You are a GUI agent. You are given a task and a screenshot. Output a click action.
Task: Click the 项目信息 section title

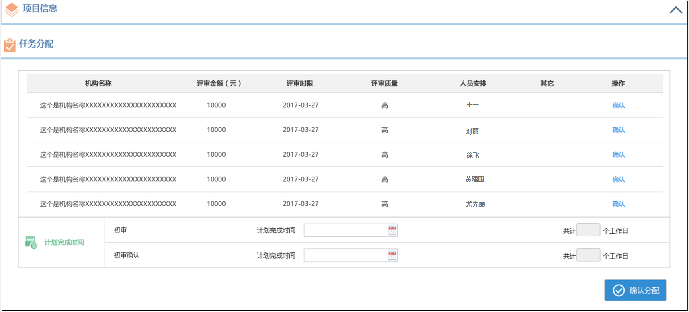(40, 8)
